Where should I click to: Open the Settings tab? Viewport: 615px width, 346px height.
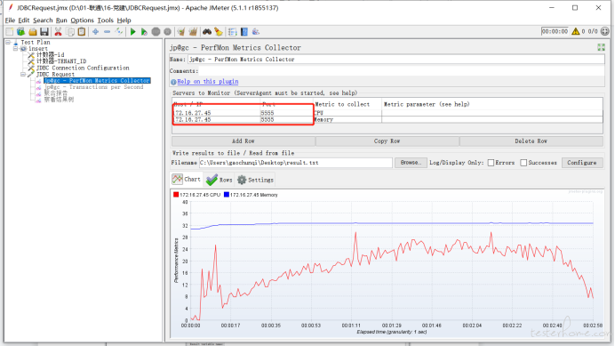(x=255, y=180)
